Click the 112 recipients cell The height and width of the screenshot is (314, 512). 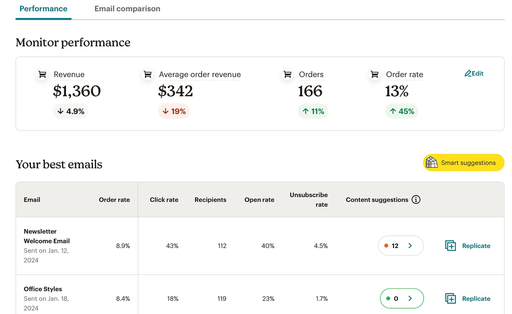222,246
